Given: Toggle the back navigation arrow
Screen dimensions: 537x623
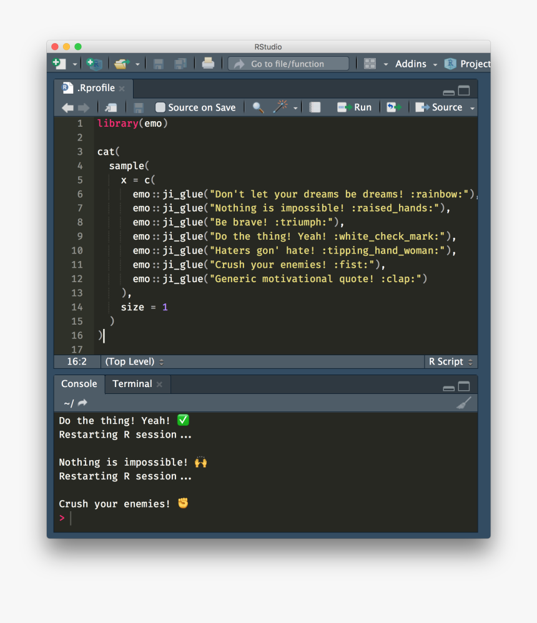Looking at the screenshot, I should pyautogui.click(x=67, y=107).
